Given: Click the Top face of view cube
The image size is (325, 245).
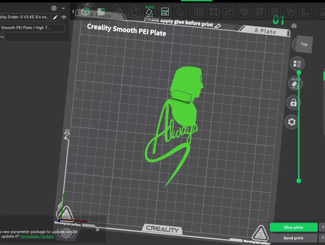Looking at the screenshot, I should coord(304,44).
